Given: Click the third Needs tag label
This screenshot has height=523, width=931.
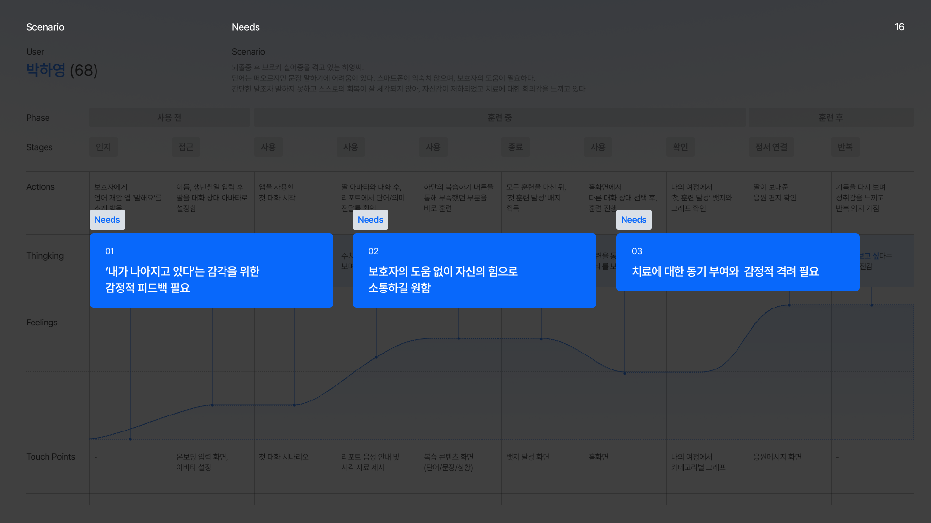Looking at the screenshot, I should (634, 220).
